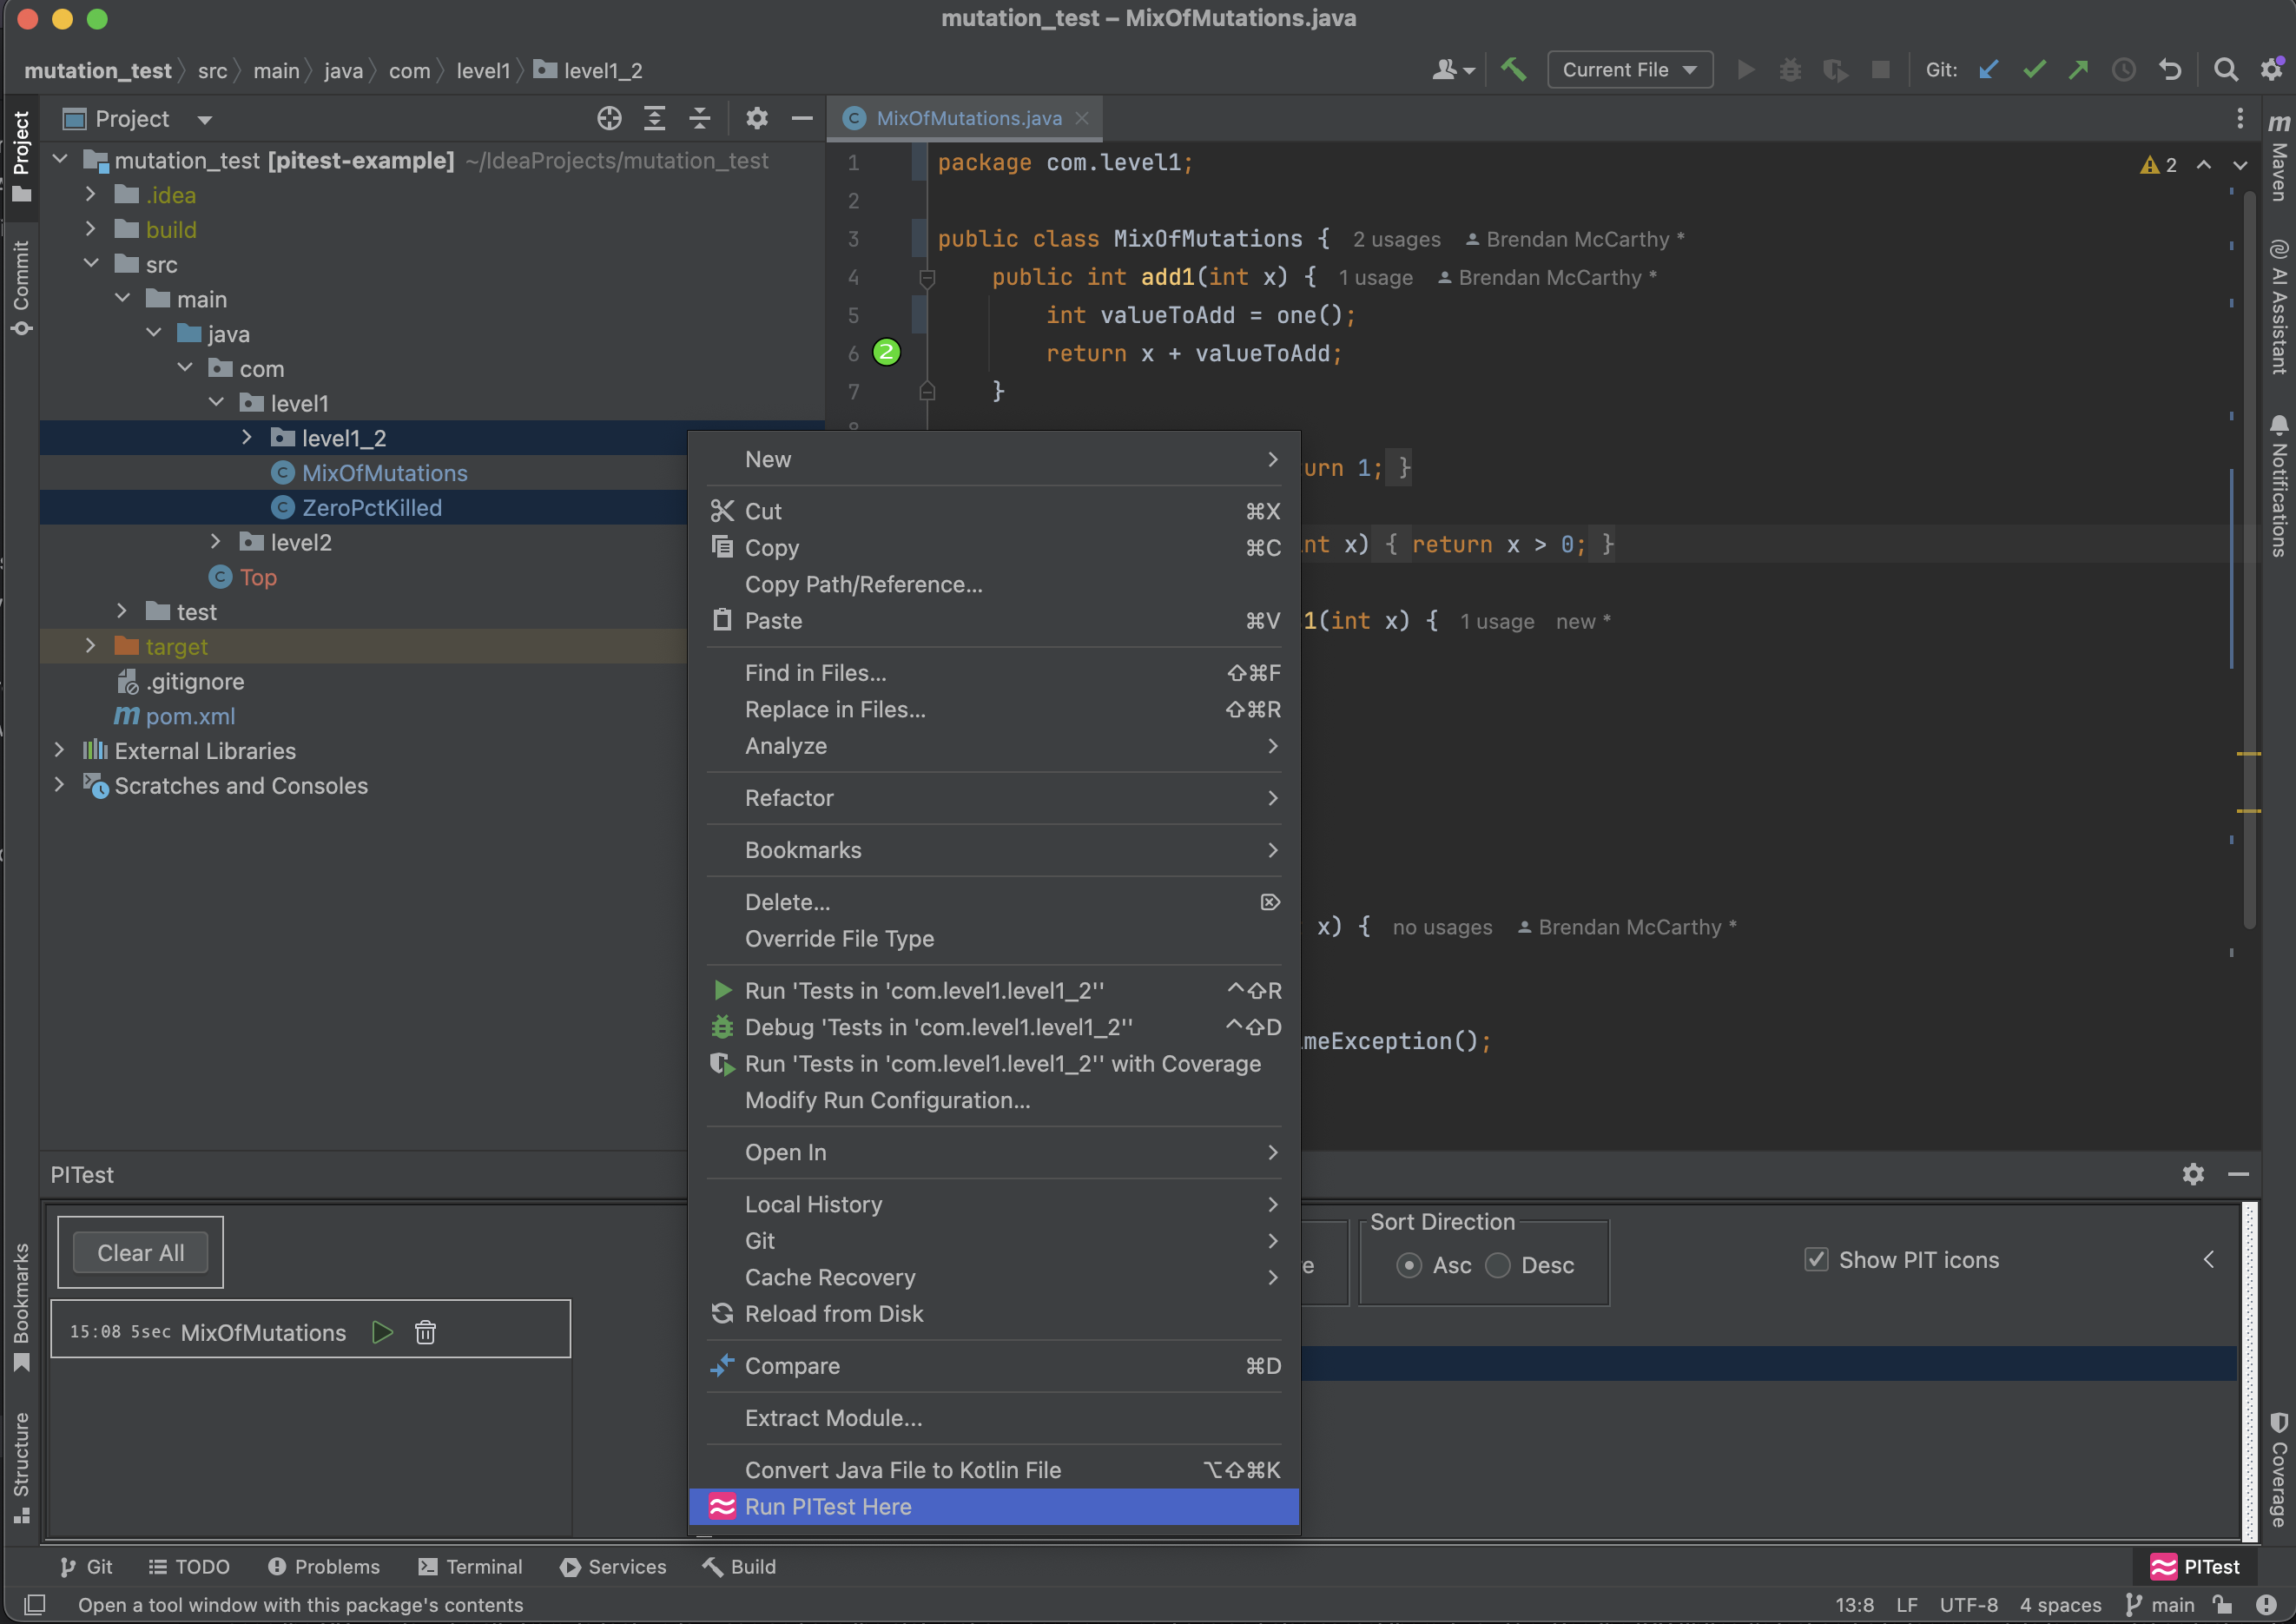The width and height of the screenshot is (2296, 1624).
Task: Open the New submenu in context menu
Action: (994, 459)
